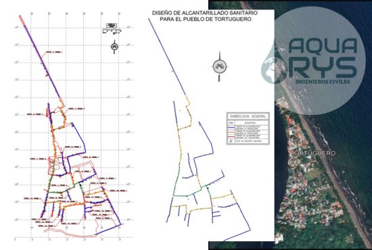Click the AQUA text in the logo
Viewport: 372px width, 250px height.
click(x=323, y=46)
